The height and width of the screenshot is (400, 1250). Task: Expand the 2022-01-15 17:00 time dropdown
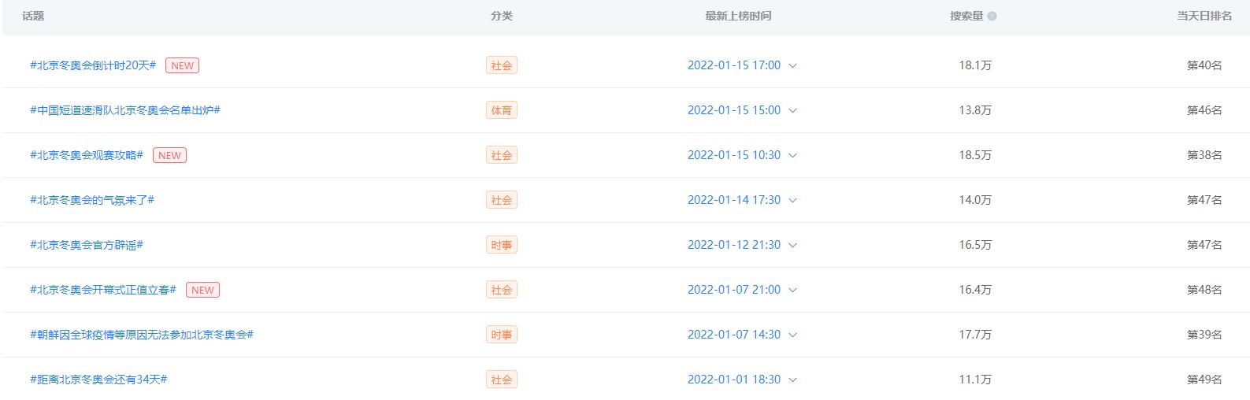tap(792, 66)
